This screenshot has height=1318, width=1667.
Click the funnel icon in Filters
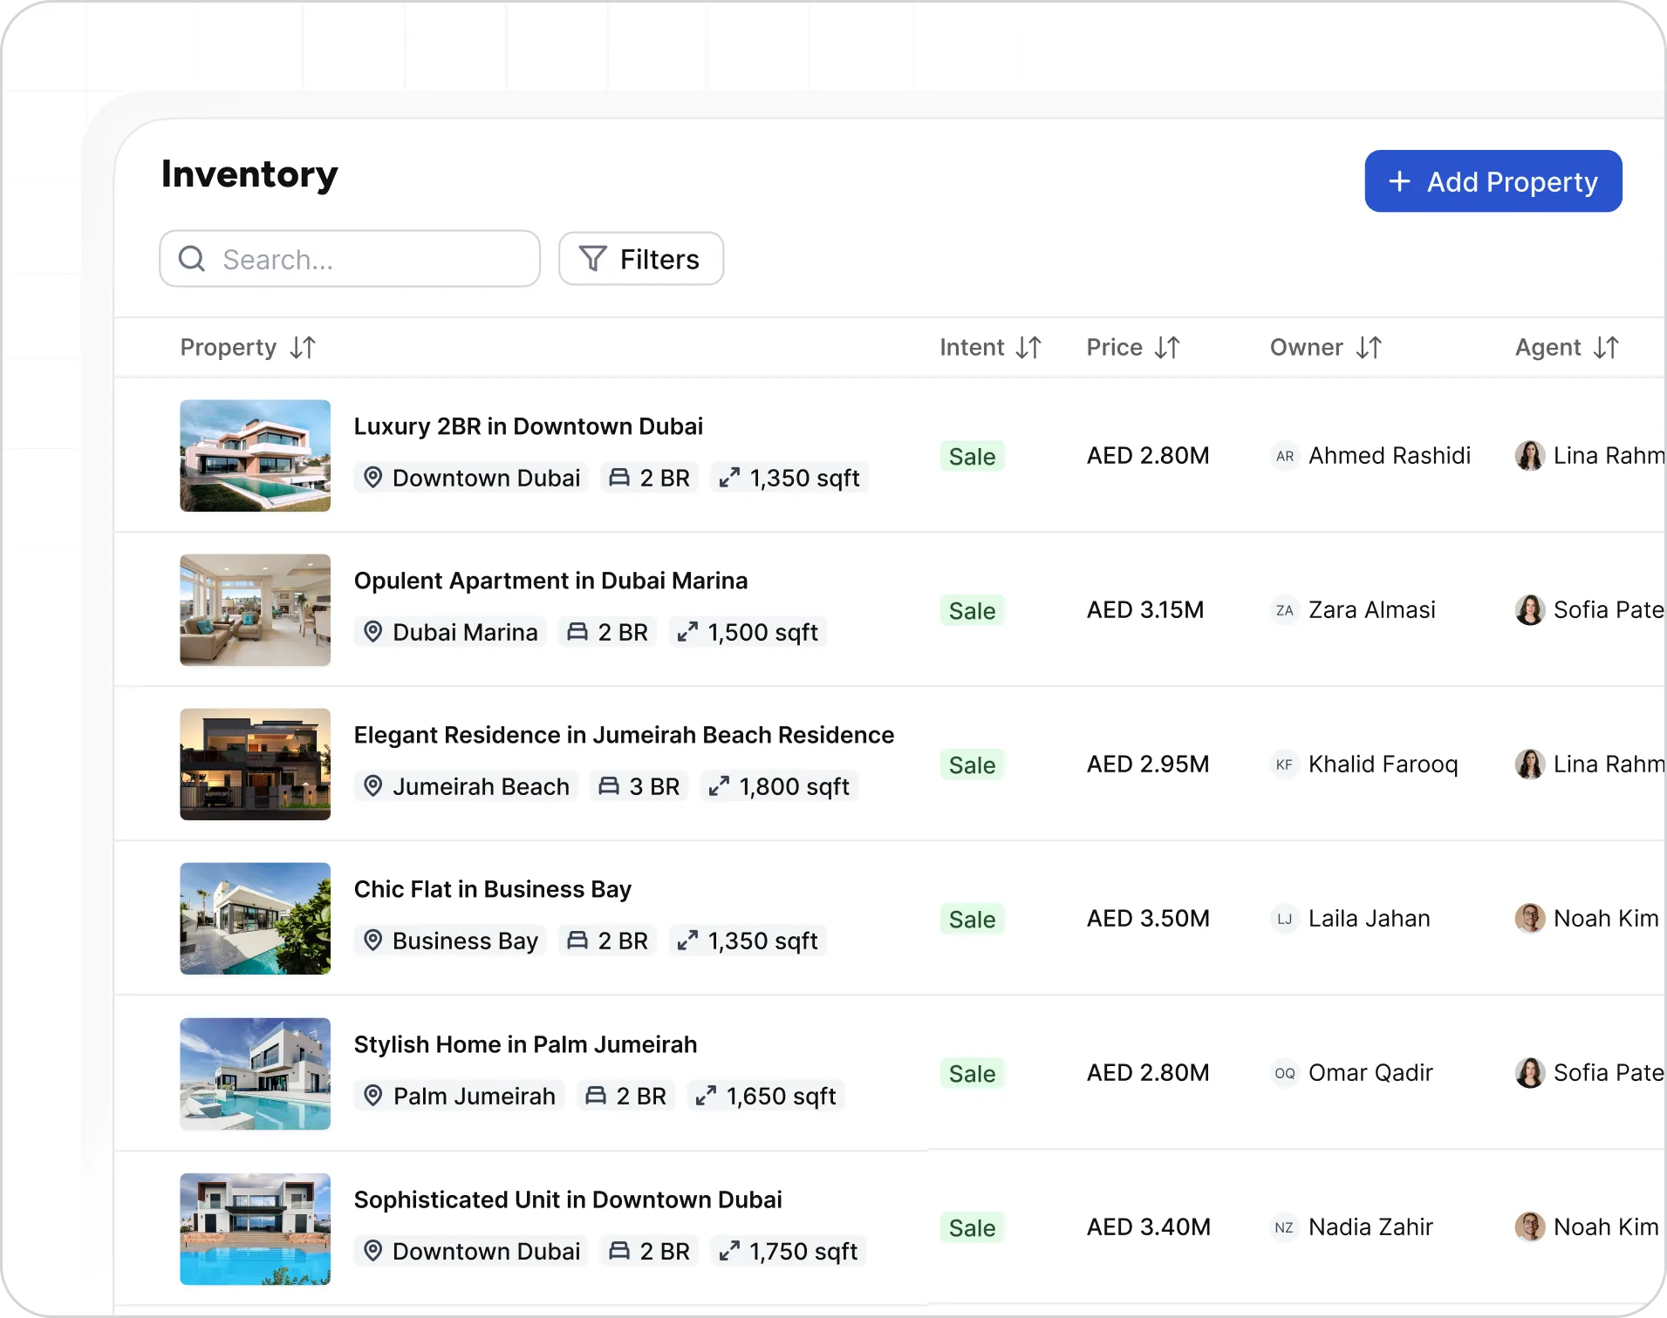[593, 259]
